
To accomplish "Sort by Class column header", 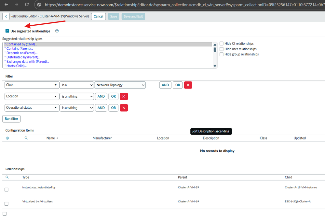I will click(263, 138).
